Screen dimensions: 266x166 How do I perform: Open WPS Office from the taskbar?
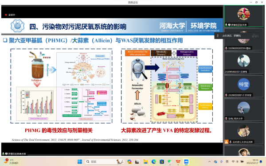point(178,162)
